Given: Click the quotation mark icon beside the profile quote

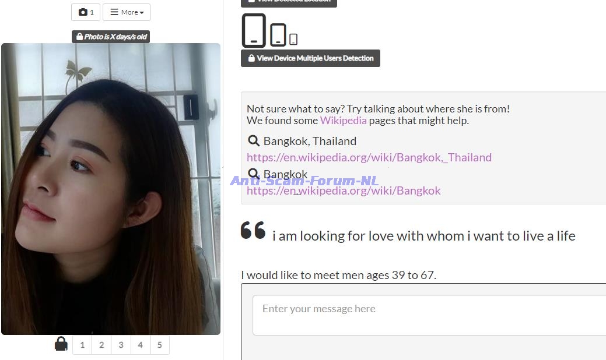Looking at the screenshot, I should (x=253, y=231).
